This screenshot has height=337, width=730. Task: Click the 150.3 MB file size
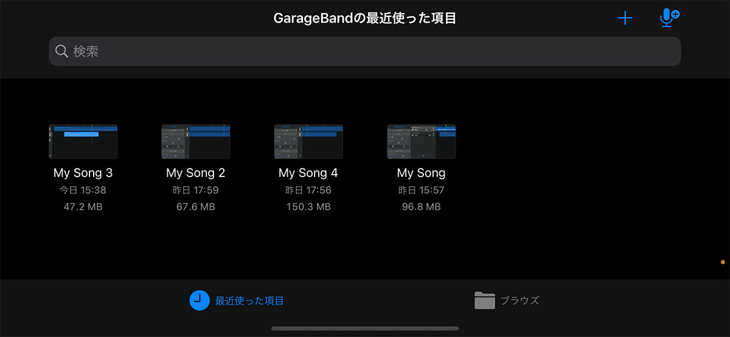pyautogui.click(x=308, y=207)
